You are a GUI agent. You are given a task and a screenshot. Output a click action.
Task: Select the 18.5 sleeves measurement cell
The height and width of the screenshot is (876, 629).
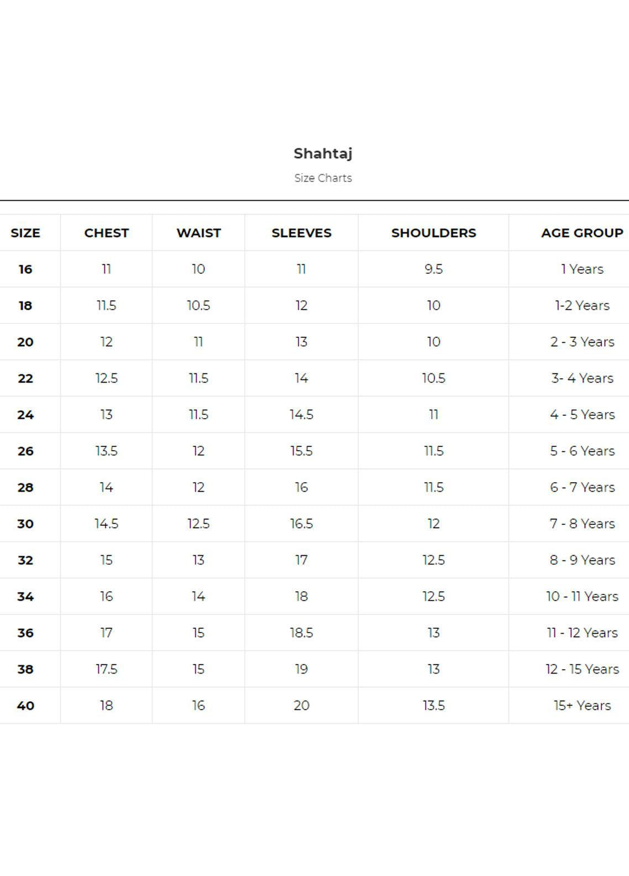tap(301, 633)
